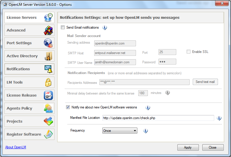This screenshot has width=231, height=157.
Task: Click info icon beside new software versions
Action: 148,108
